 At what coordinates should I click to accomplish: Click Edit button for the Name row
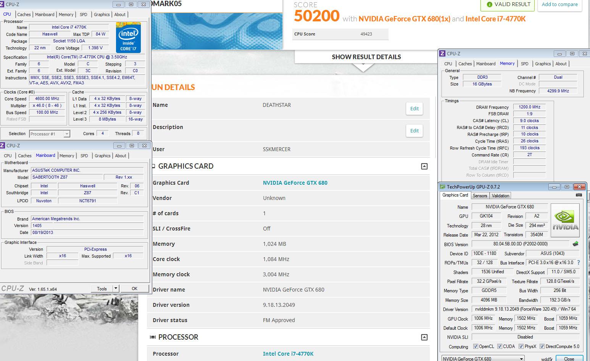tap(414, 109)
